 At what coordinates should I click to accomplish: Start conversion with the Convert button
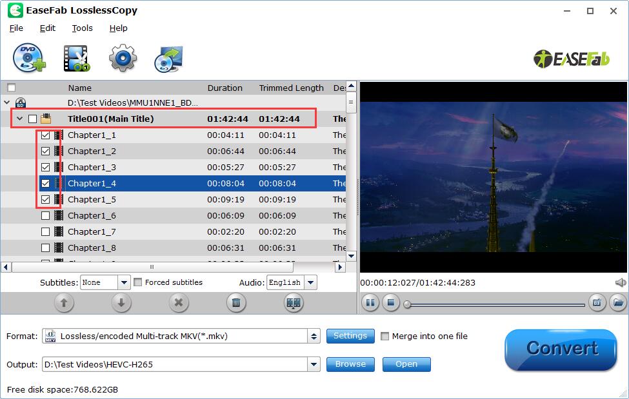[561, 349]
